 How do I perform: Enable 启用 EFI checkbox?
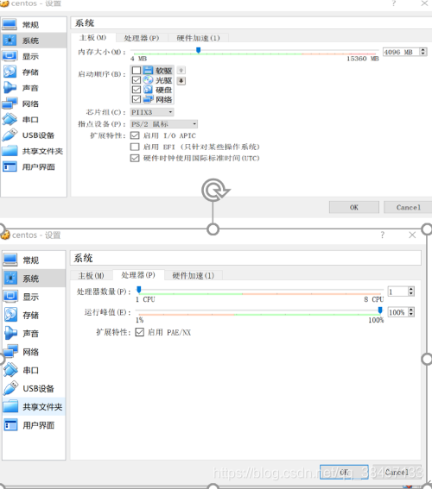[135, 147]
